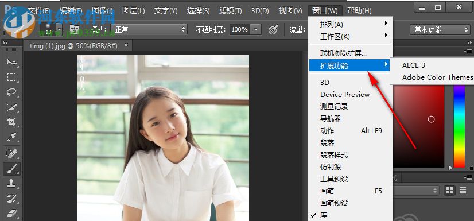This screenshot has width=474, height=221.
Task: Select the Brush tool in toolbox
Action: [x=11, y=169]
